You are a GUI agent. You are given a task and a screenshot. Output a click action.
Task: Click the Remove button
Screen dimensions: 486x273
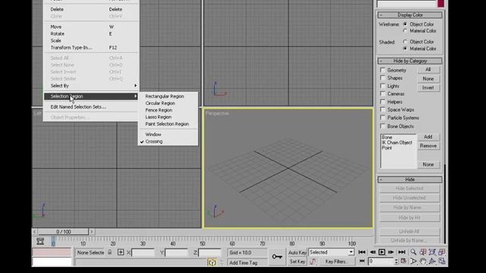(x=428, y=146)
